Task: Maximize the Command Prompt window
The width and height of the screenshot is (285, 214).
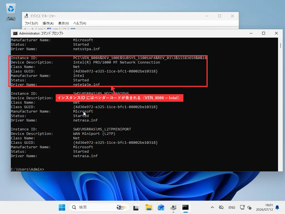Action: tap(264, 33)
